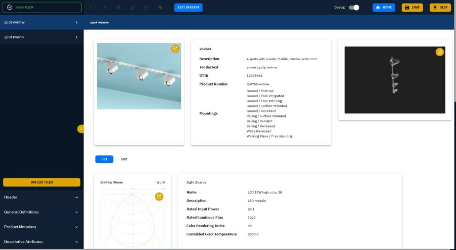Expand the light distribution chart

(159, 196)
